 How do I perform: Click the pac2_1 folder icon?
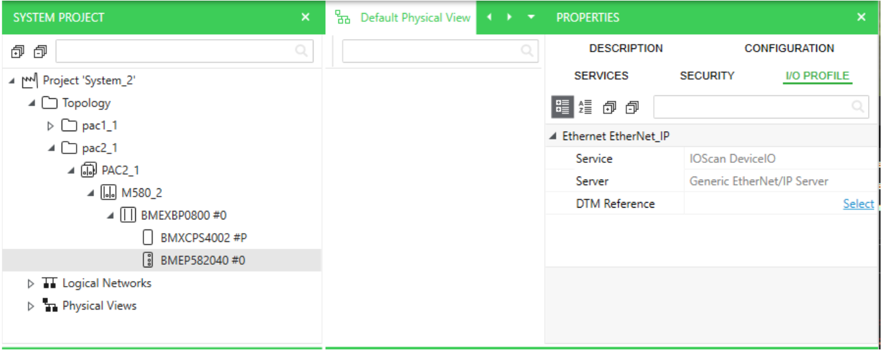(69, 148)
